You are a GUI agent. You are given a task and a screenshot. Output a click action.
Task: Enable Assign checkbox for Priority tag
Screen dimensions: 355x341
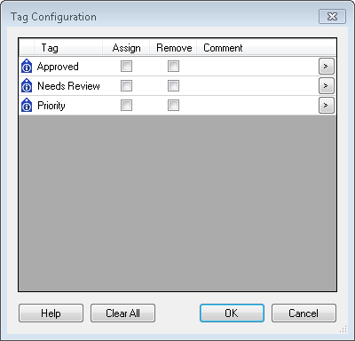point(126,106)
